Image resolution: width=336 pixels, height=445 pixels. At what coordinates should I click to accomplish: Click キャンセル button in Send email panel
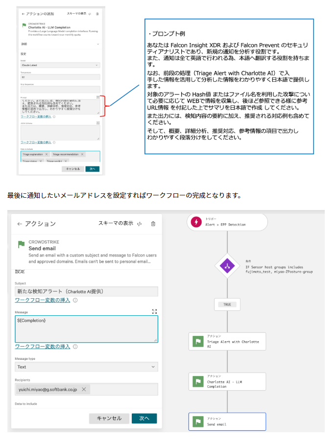click(109, 418)
